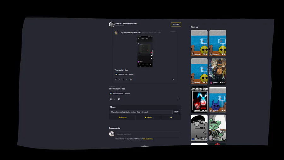284x160 pixels.
Task: Open main post more options menu
Action: click(179, 99)
